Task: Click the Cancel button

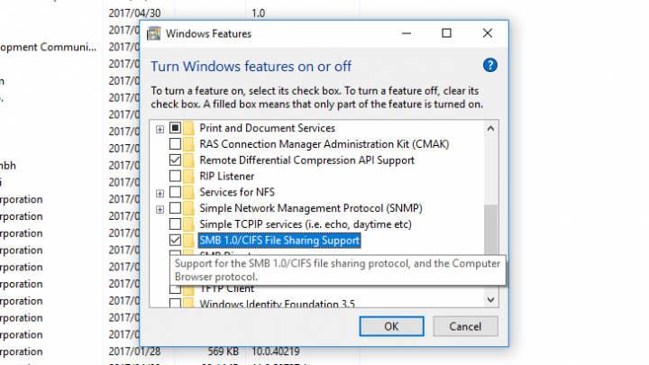Action: tap(465, 326)
